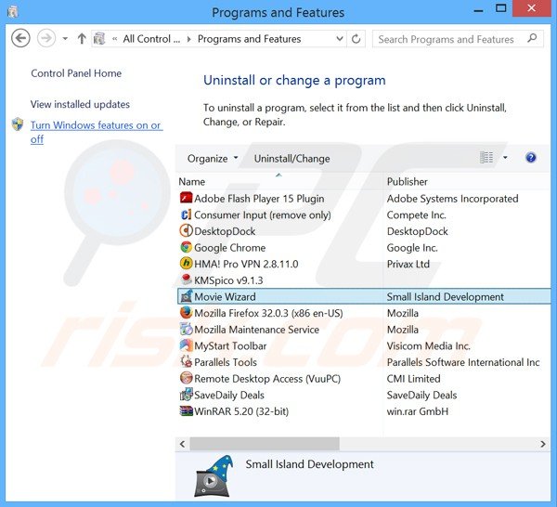The width and height of the screenshot is (557, 507).
Task: Click the Parallels Tools program icon
Action: pos(187,361)
